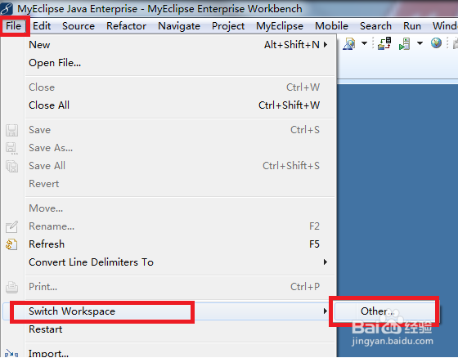Open the Refactor menu
This screenshot has height=358, width=458.
coord(126,26)
